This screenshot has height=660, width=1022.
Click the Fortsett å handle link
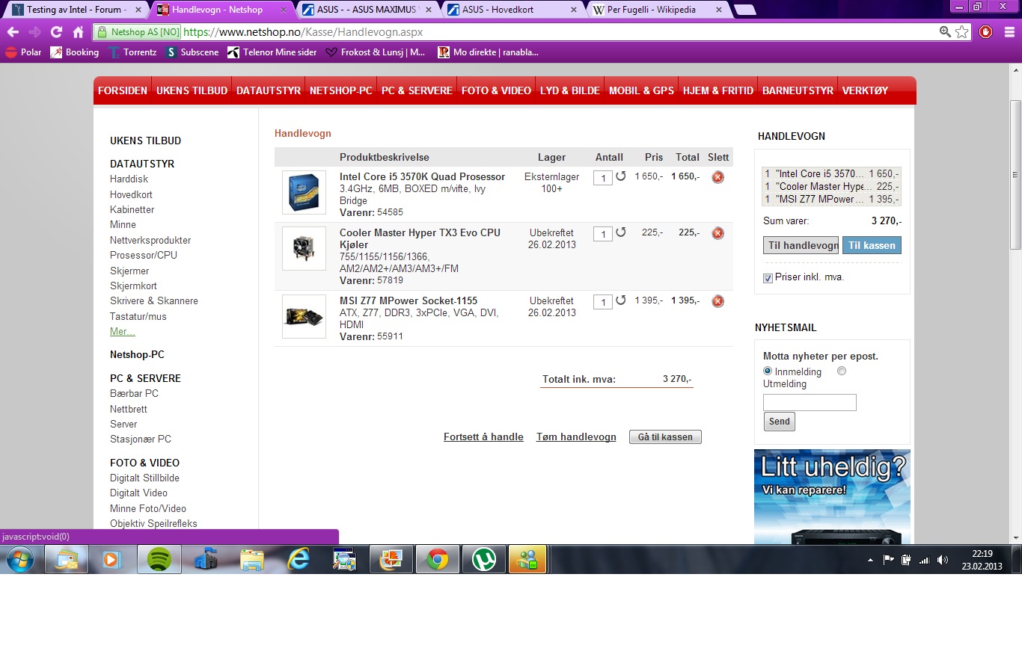483,437
